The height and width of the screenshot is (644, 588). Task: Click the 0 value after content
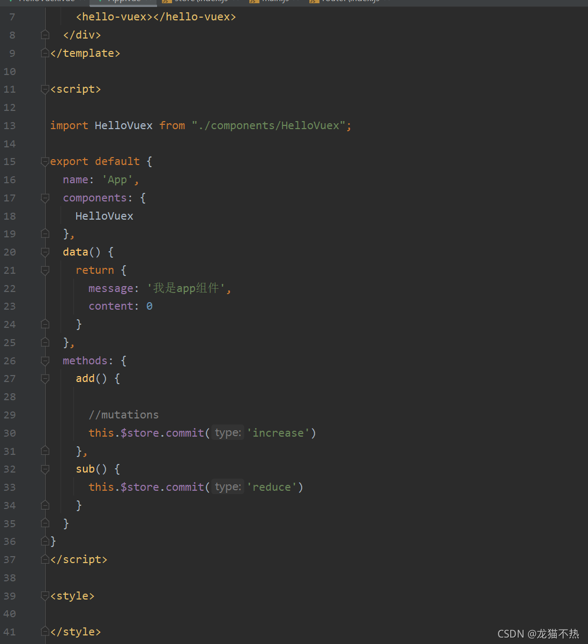click(150, 306)
